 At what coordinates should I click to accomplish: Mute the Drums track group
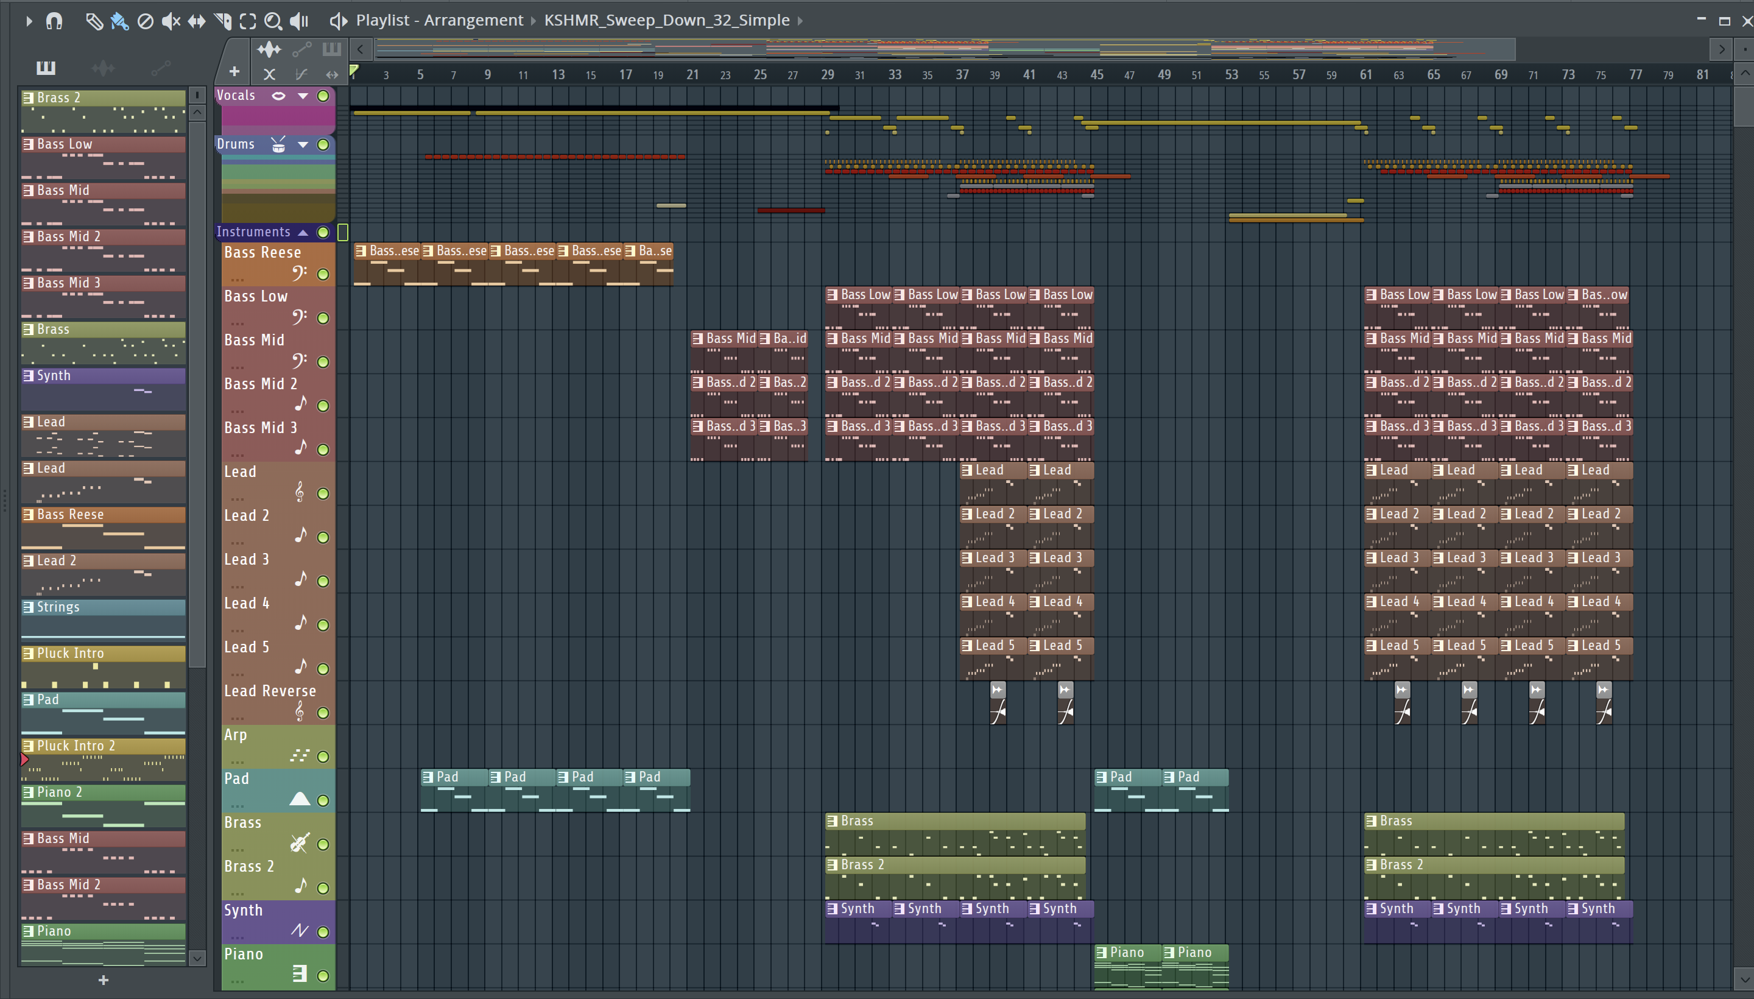pyautogui.click(x=323, y=145)
